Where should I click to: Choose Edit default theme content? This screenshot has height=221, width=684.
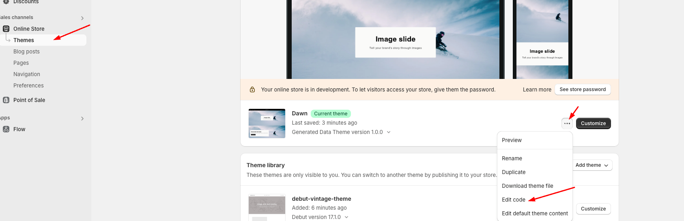(x=535, y=213)
